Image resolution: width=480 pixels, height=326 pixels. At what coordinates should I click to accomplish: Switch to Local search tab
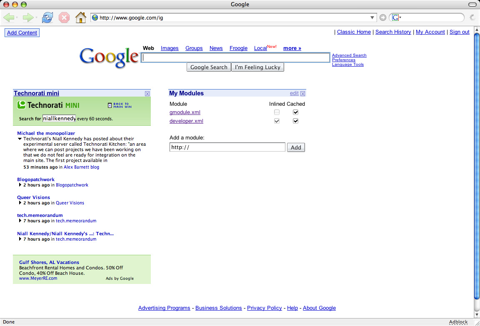pos(260,48)
